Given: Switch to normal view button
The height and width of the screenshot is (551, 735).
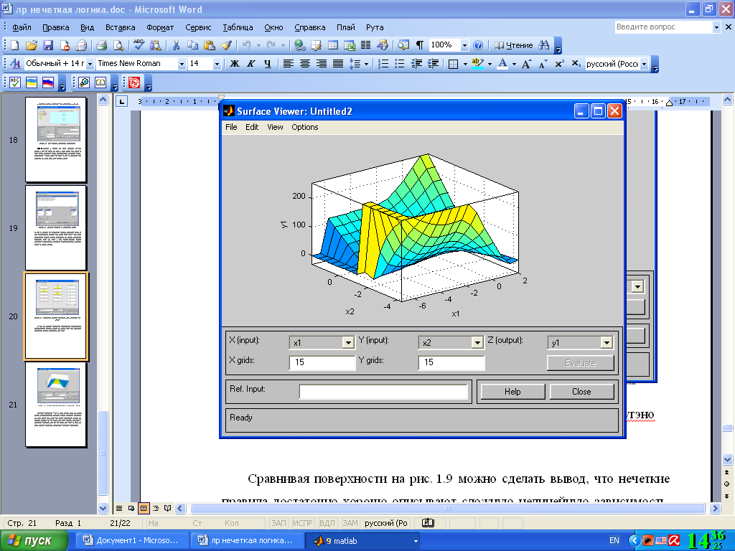Looking at the screenshot, I should [119, 508].
